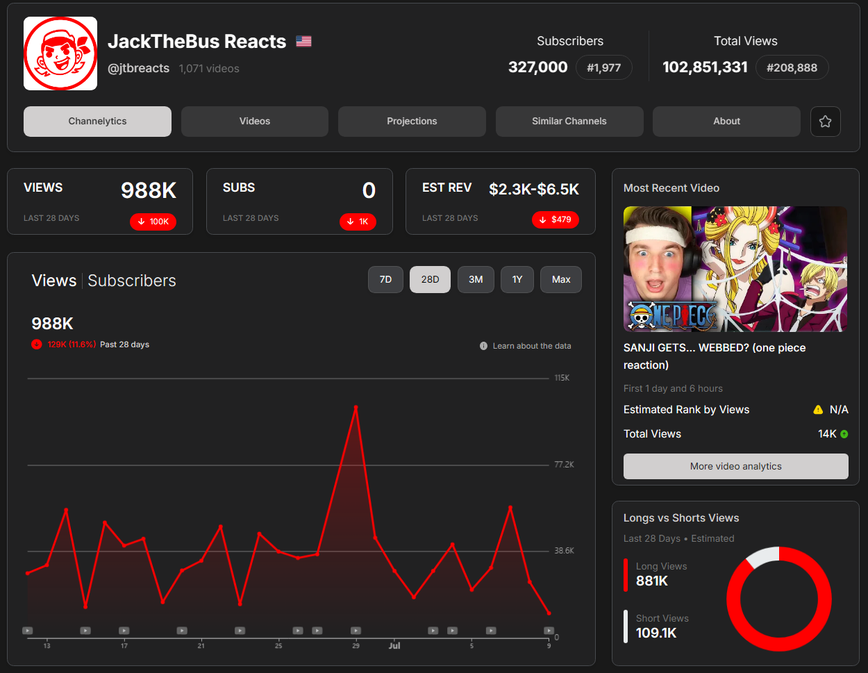Screen dimensions: 868x673
Task: Show the Max time range
Action: tap(561, 279)
